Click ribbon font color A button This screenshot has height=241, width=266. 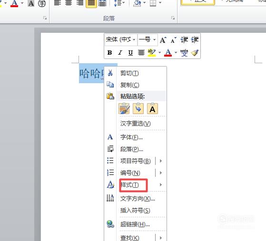(14, 3)
